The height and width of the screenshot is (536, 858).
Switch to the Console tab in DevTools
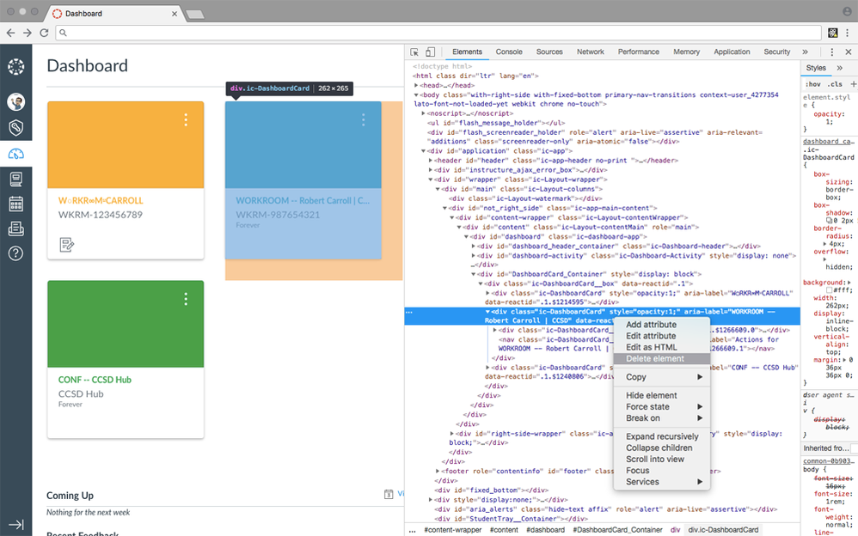coord(508,52)
